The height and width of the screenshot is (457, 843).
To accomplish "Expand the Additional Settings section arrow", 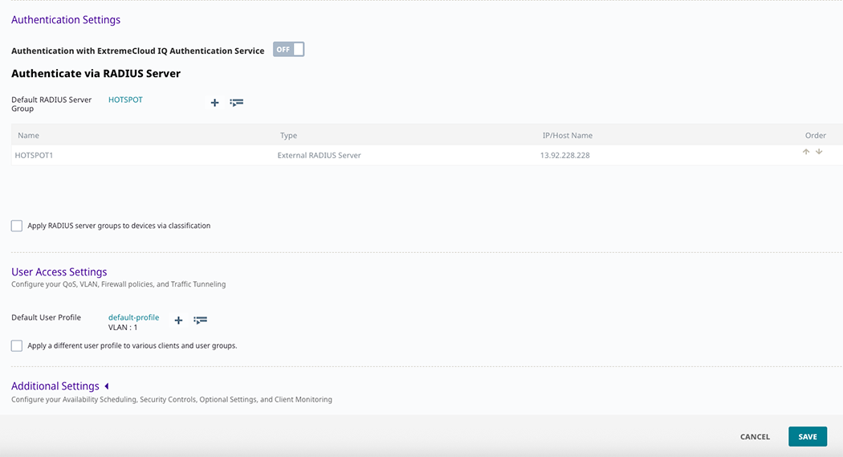I will pos(107,386).
